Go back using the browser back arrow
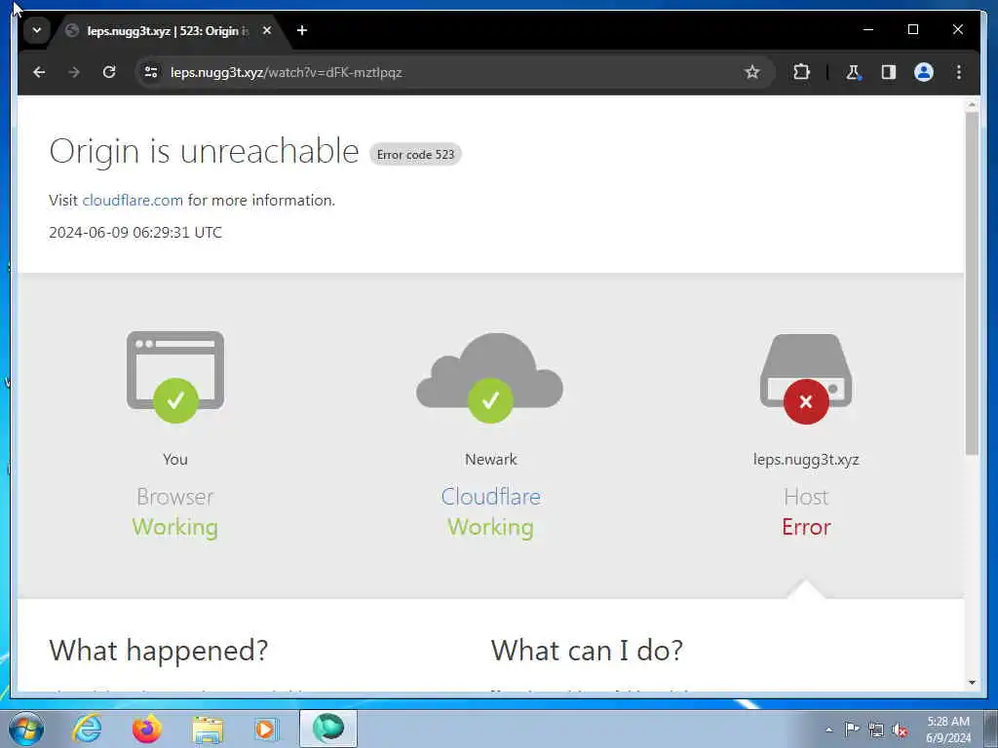Viewport: 998px width, 748px height. pos(39,72)
